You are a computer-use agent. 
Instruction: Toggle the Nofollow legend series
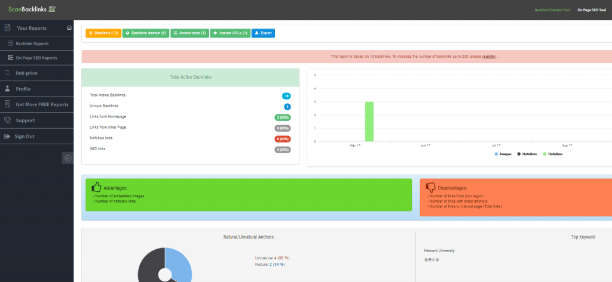click(527, 154)
